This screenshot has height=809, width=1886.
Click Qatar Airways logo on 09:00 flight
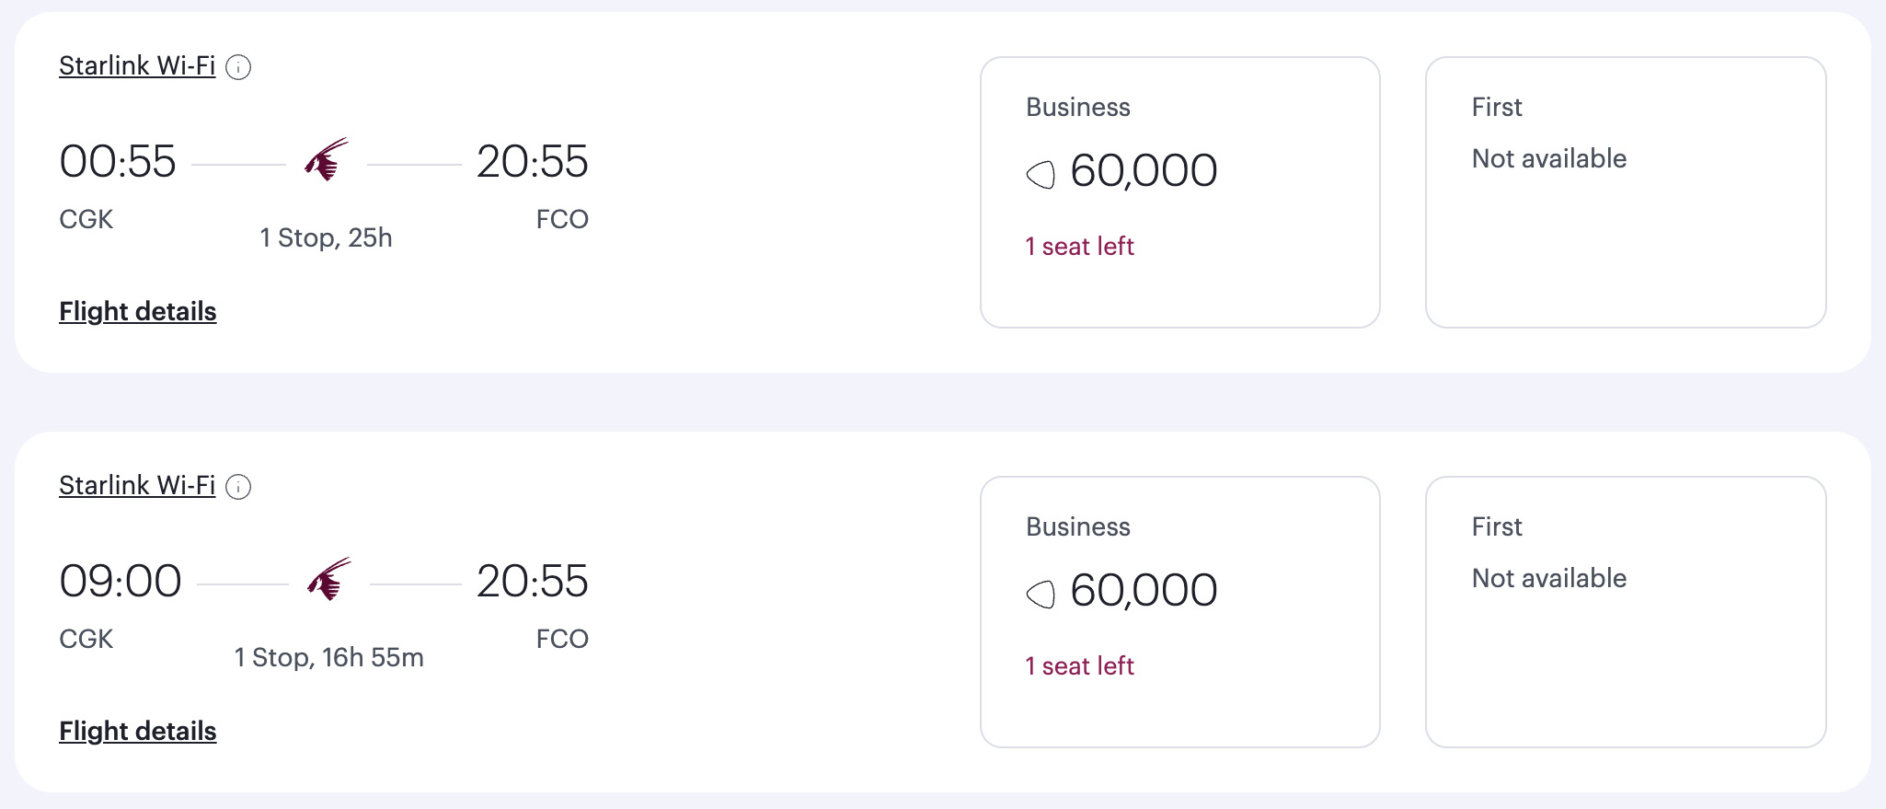[328, 580]
